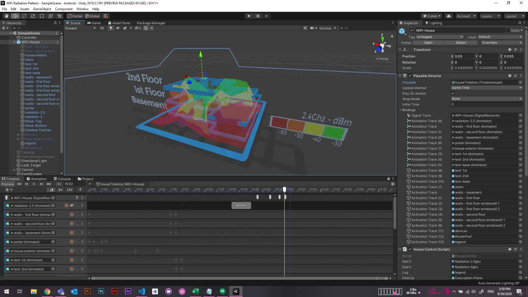Expand the devices object in Hierarchy

coord(18,135)
